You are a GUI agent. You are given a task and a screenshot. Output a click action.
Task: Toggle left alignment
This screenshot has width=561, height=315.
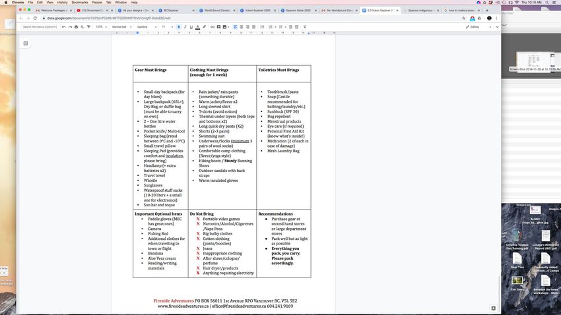[236, 27]
